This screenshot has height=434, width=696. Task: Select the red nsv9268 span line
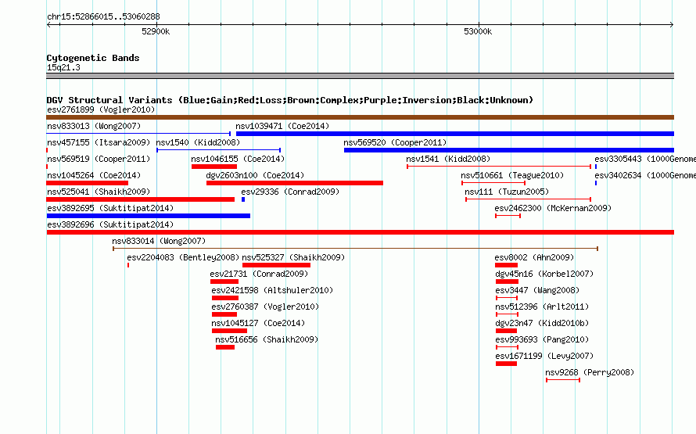click(563, 380)
